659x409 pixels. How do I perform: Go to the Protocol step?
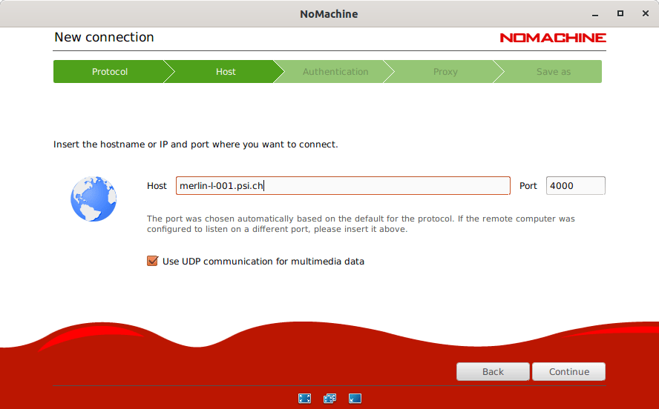pyautogui.click(x=110, y=72)
